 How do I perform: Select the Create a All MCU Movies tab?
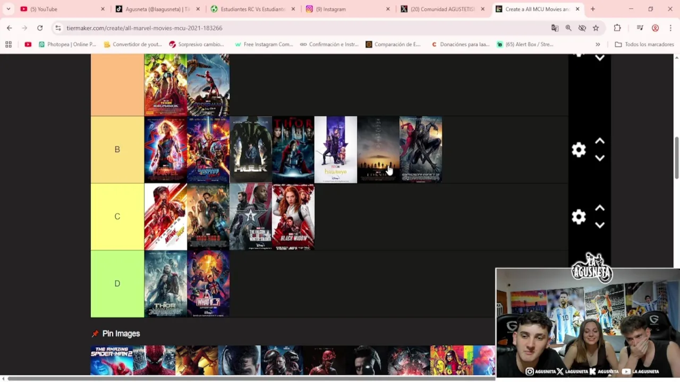coord(537,9)
